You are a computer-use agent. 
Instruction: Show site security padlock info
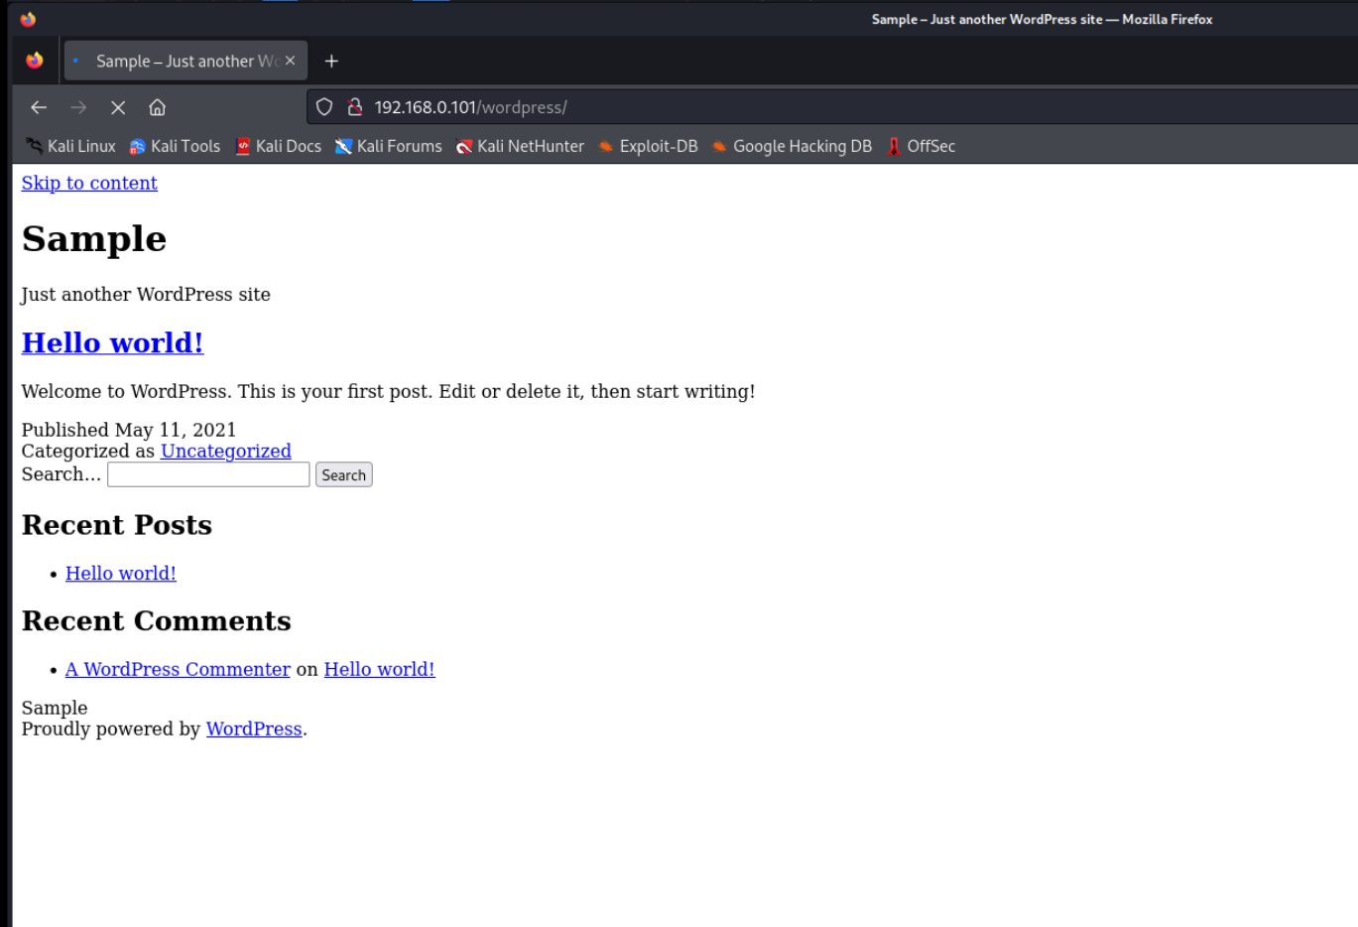[x=354, y=107]
